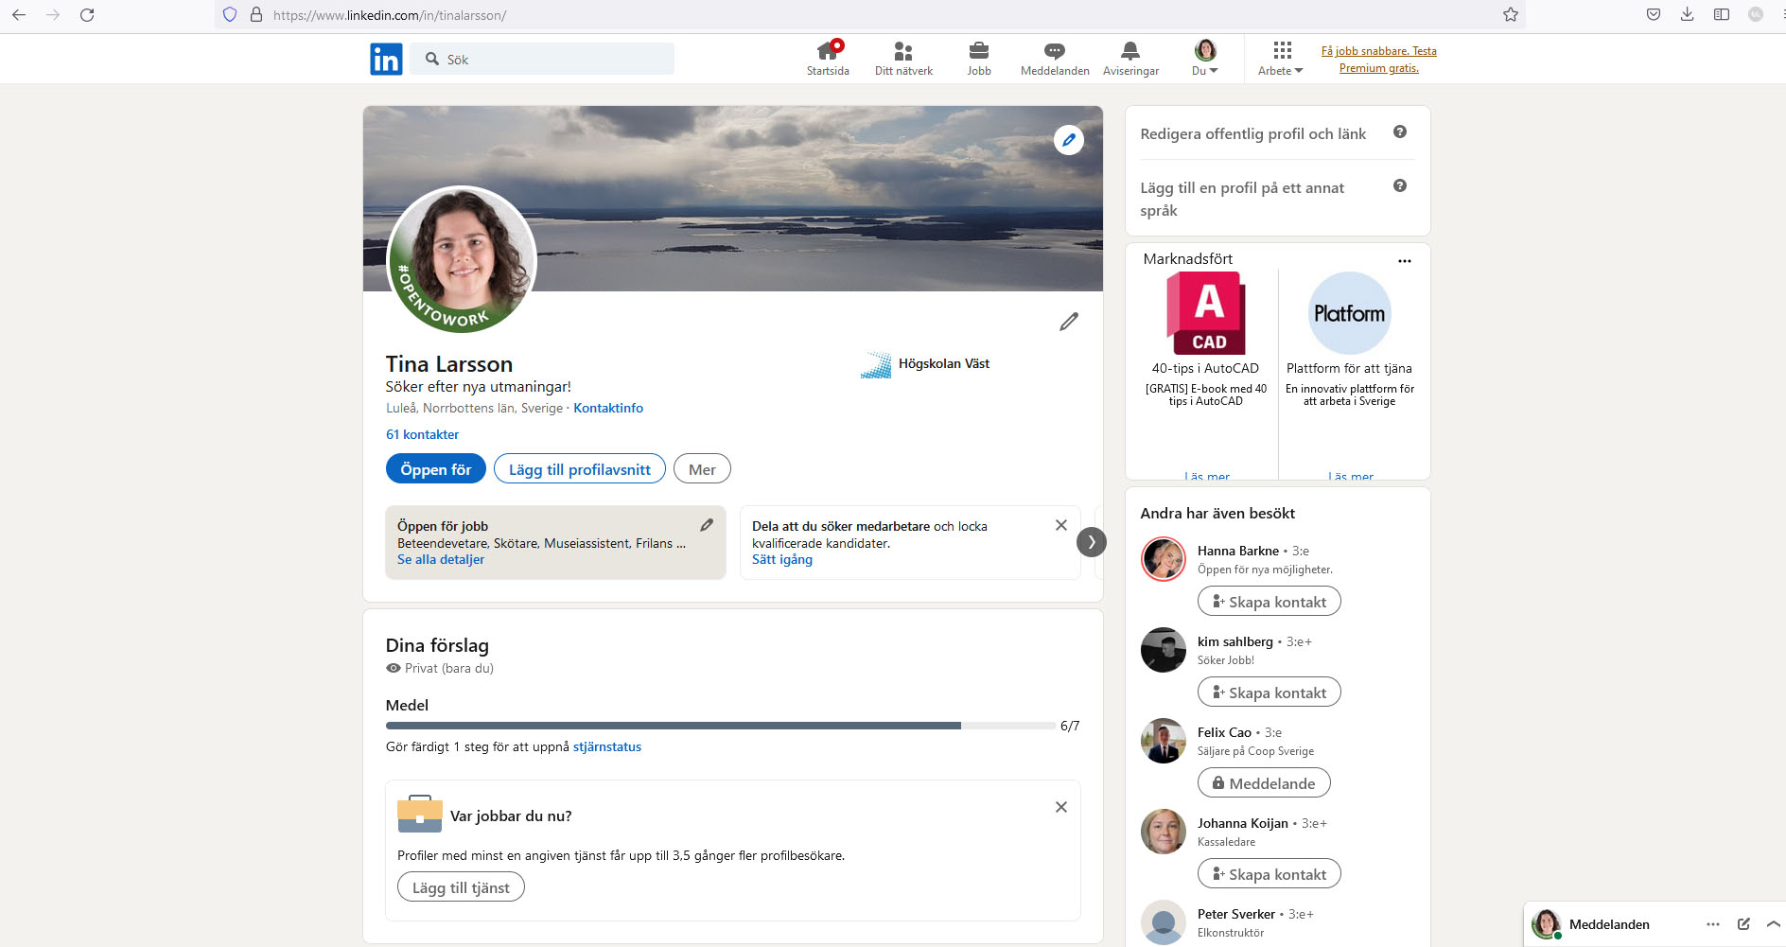This screenshot has height=947, width=1786.
Task: Dismiss the 'Dela att du söker medarbetare' card
Action: pyautogui.click(x=1061, y=525)
